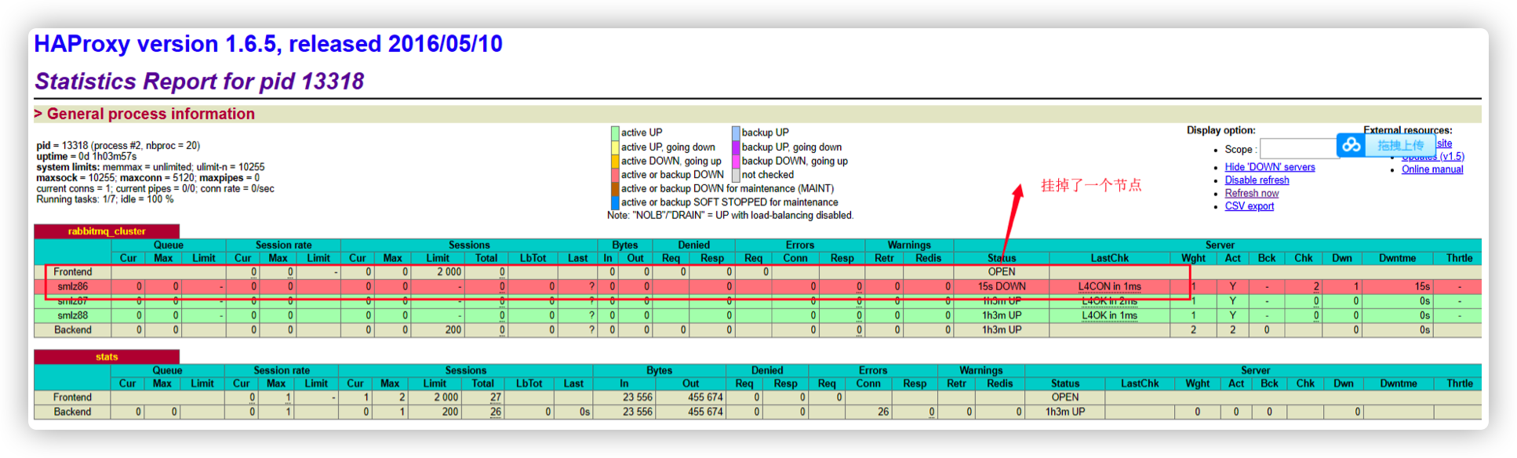Click the 455 674 bytes out cell in stats Frontend
The image size is (1517, 458).
pyautogui.click(x=690, y=398)
